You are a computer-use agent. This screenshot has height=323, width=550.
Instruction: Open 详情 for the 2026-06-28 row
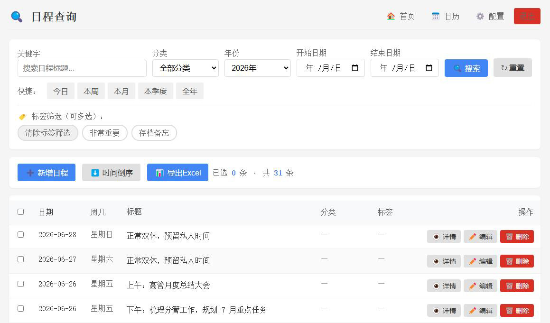[x=444, y=237]
